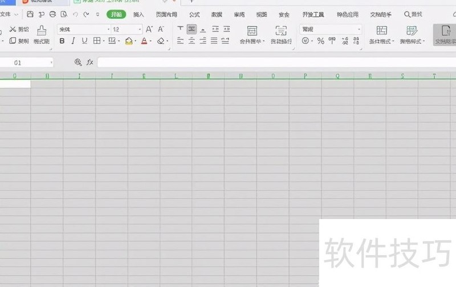Click the Save icon in quick access bar
The image size is (456, 287).
pos(30,14)
